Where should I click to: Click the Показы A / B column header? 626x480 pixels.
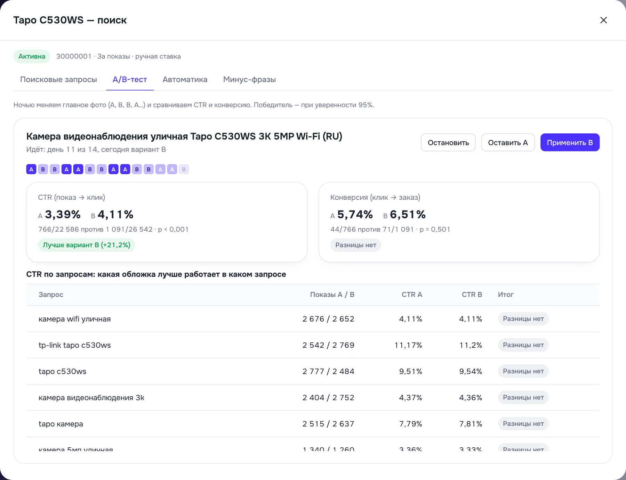point(332,295)
